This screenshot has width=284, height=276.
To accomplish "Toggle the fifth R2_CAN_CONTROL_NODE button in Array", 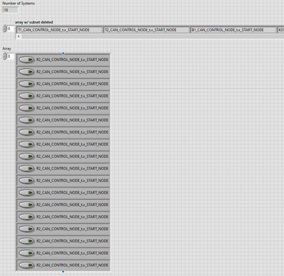I will click(x=26, y=108).
